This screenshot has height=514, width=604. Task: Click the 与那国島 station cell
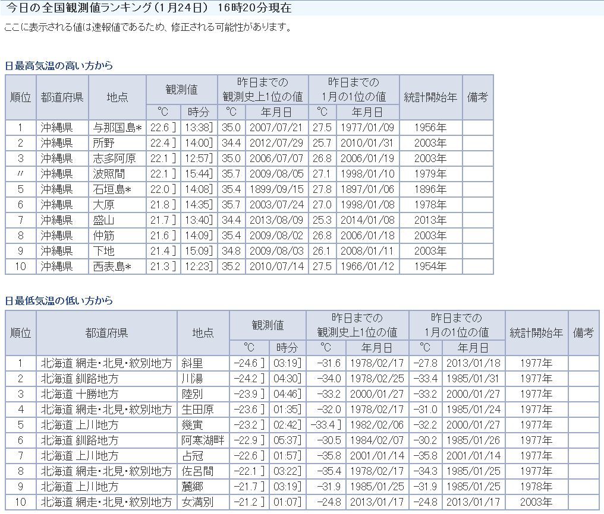coord(117,128)
